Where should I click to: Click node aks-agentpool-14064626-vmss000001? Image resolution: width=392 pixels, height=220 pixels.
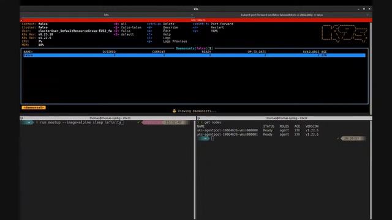click(227, 134)
